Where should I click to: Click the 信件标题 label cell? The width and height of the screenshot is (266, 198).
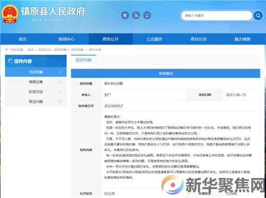pos(86,83)
